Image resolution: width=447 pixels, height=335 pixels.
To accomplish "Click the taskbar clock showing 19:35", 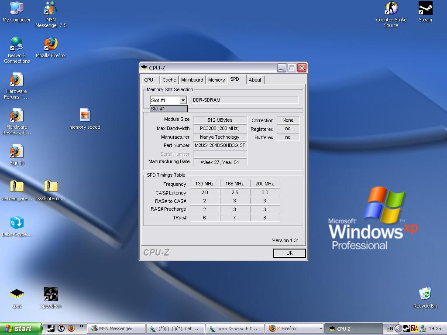I will (x=435, y=328).
